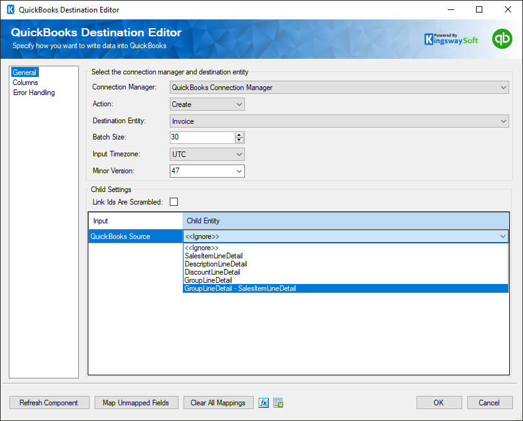Toggle Link Ids Are Scrambled checkbox
This screenshot has height=421, width=523.
pos(173,202)
